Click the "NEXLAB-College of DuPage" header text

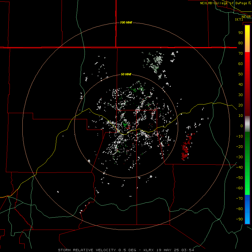tap(224, 3)
